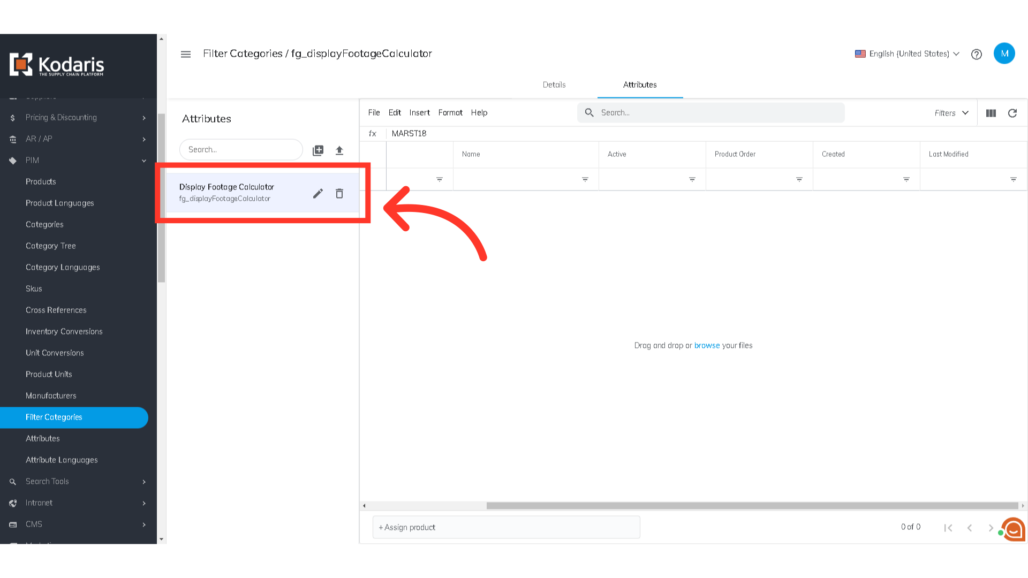Click the pencil edit icon for Display Footage Calculator
1028x578 pixels.
click(x=318, y=193)
